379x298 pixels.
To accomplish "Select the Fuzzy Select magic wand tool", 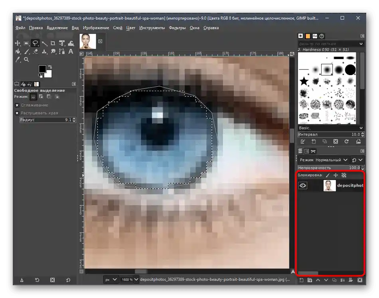I will pos(44,43).
